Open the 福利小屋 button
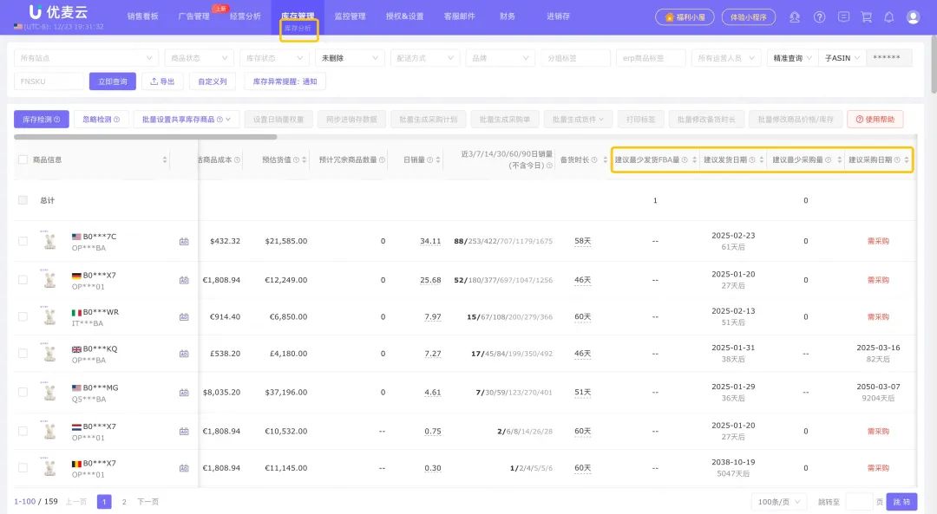Viewport: 937px width, 514px height. tap(685, 17)
